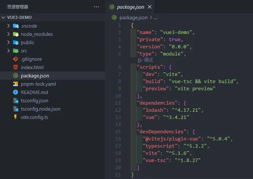Expand the .vscode folder
This screenshot has height=179, width=253.
tap(9, 26)
